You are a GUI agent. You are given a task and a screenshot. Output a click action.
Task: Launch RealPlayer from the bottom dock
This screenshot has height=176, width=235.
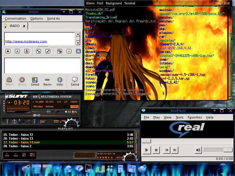pyautogui.click(x=79, y=169)
